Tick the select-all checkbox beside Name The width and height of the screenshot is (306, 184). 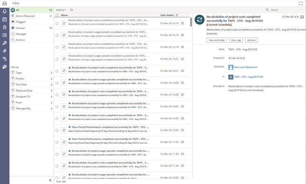57,15
